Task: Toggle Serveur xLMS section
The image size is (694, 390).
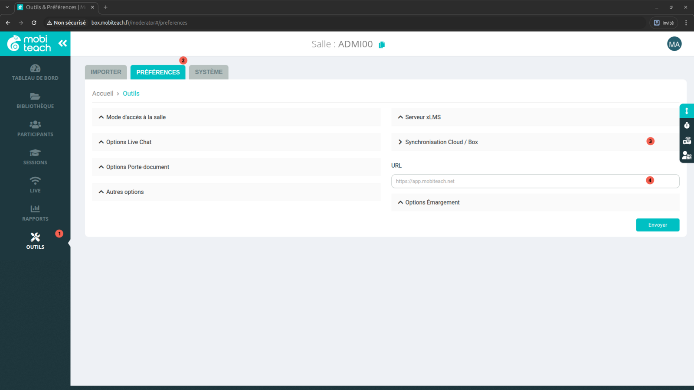Action: tap(535, 117)
